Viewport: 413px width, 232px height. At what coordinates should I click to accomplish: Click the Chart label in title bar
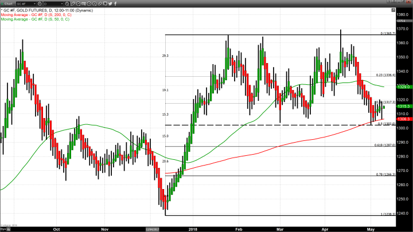[8, 3]
